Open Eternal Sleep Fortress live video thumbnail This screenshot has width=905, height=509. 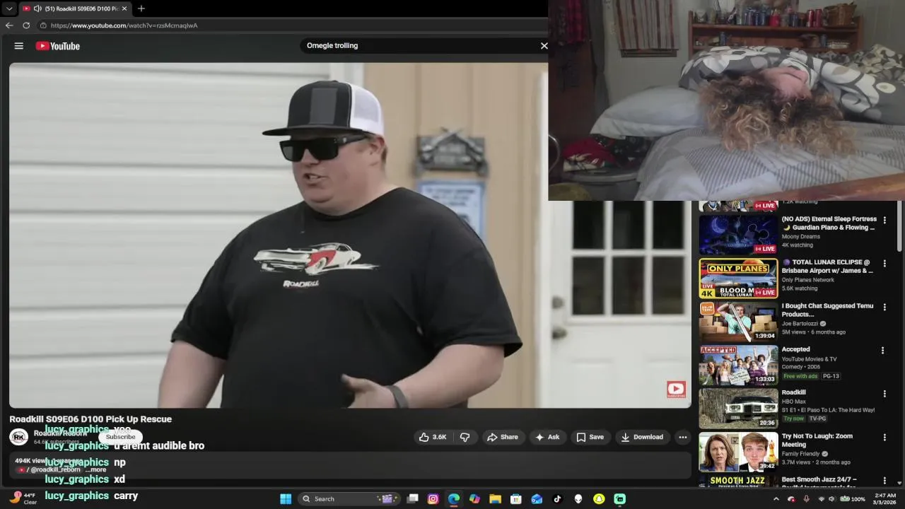pyautogui.click(x=738, y=235)
